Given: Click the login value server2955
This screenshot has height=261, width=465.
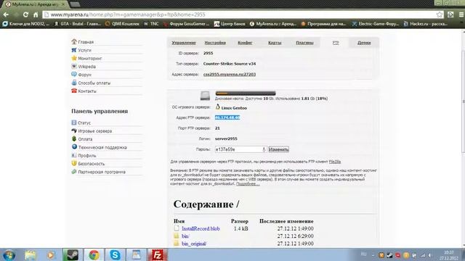Looking at the screenshot, I should point(226,138).
